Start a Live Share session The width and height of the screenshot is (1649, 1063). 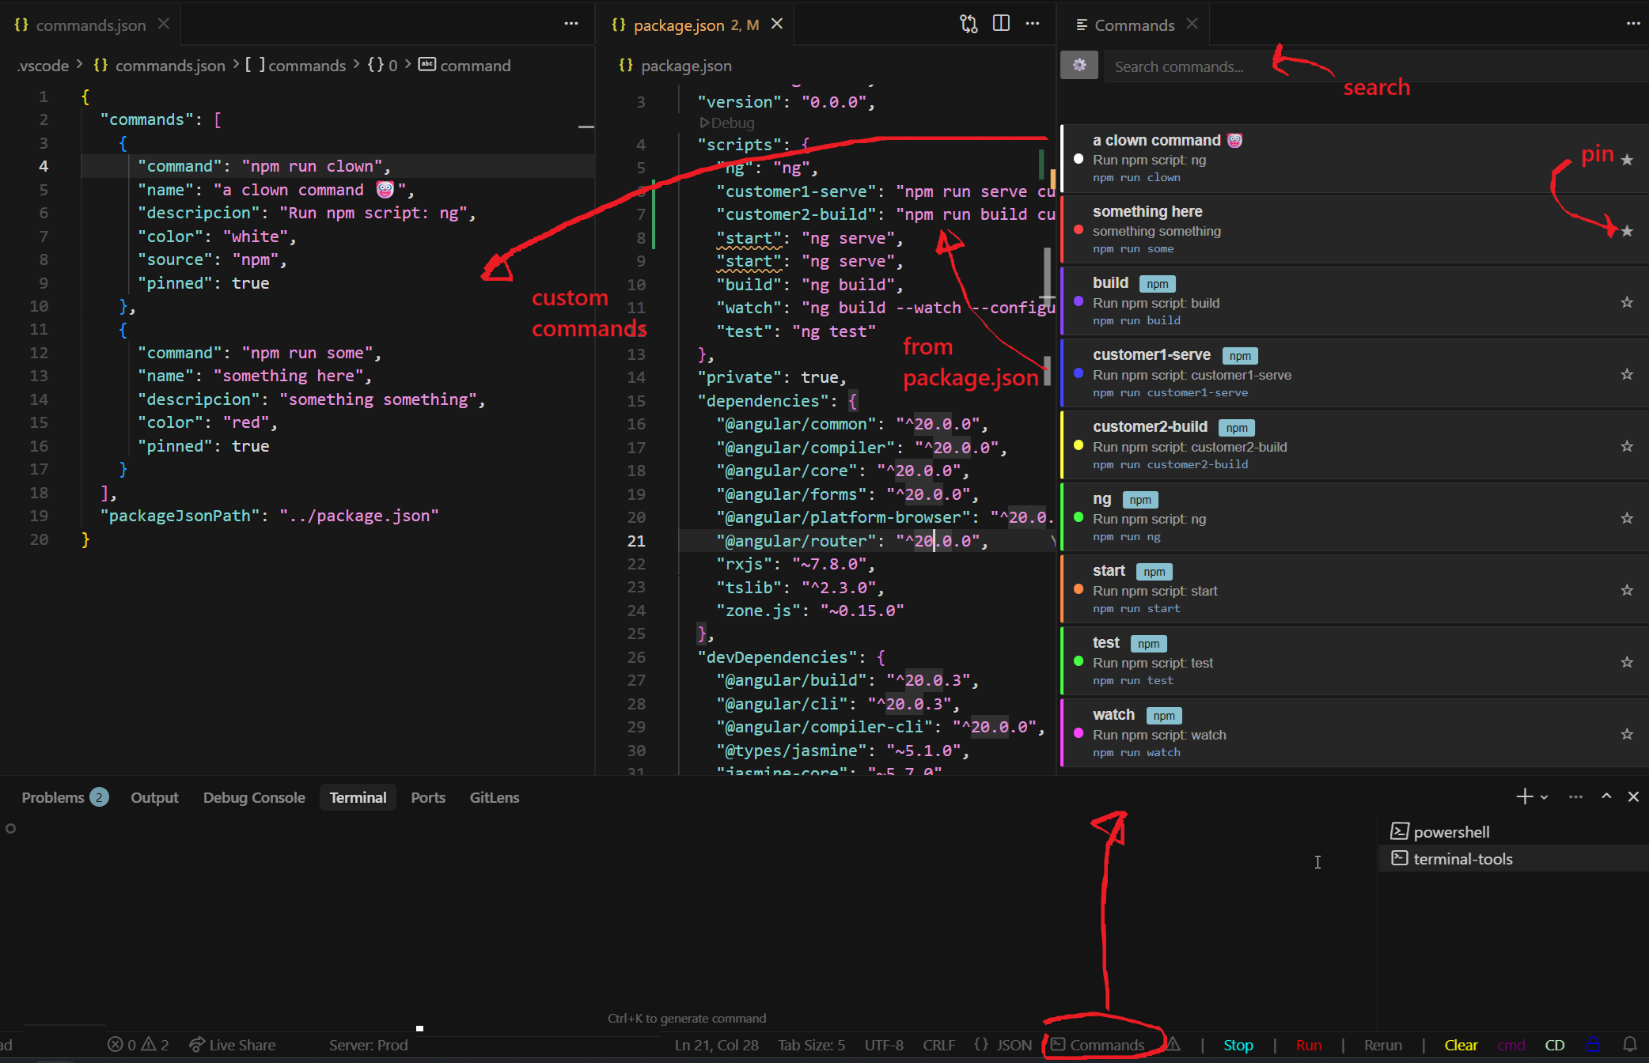(232, 1044)
